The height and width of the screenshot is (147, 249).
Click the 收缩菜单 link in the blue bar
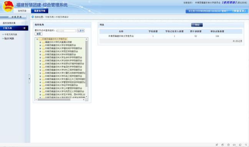click(x=239, y=11)
